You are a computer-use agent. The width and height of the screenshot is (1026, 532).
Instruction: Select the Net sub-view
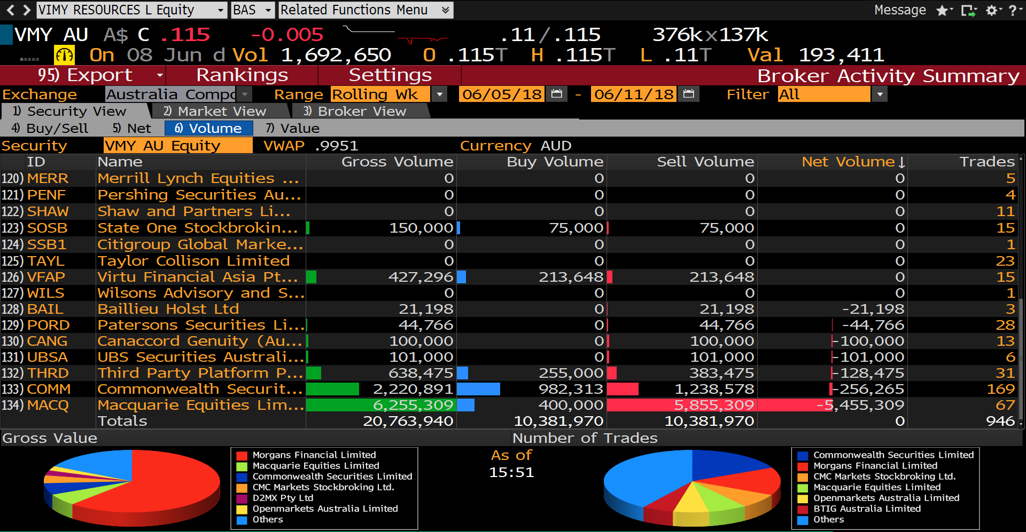(131, 128)
